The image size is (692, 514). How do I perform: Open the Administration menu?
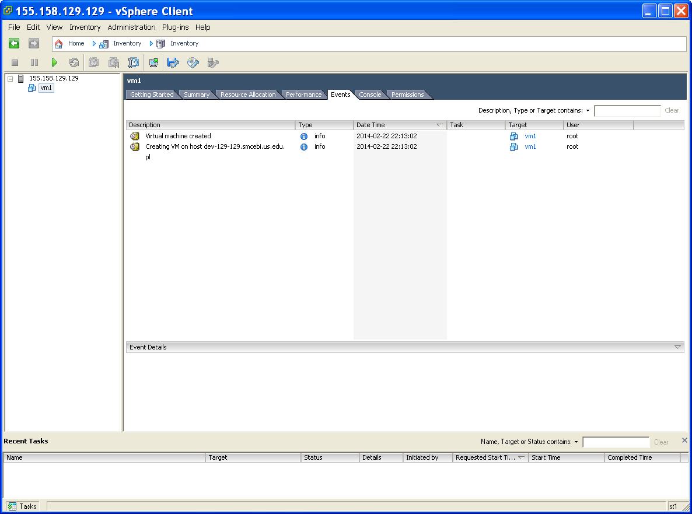[x=131, y=27]
